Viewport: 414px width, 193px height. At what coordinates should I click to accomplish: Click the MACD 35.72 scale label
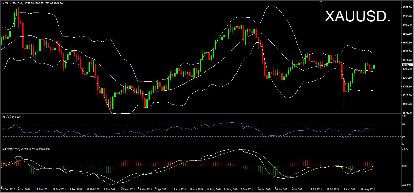click(x=406, y=149)
